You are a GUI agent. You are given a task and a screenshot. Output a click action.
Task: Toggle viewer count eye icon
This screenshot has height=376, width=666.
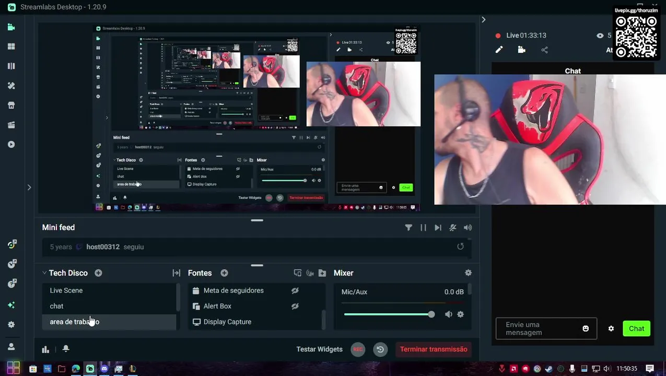tap(600, 36)
